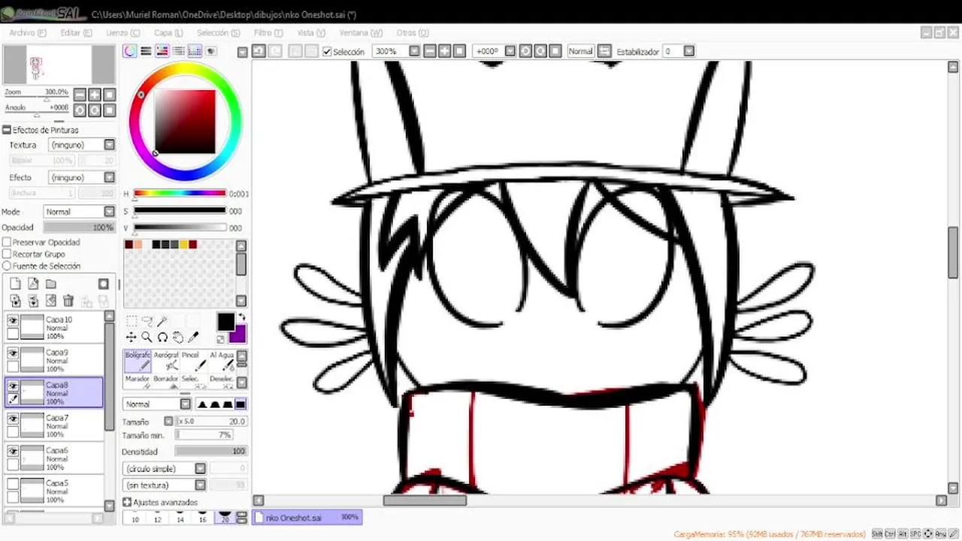Open the Editar menu

[x=76, y=33]
